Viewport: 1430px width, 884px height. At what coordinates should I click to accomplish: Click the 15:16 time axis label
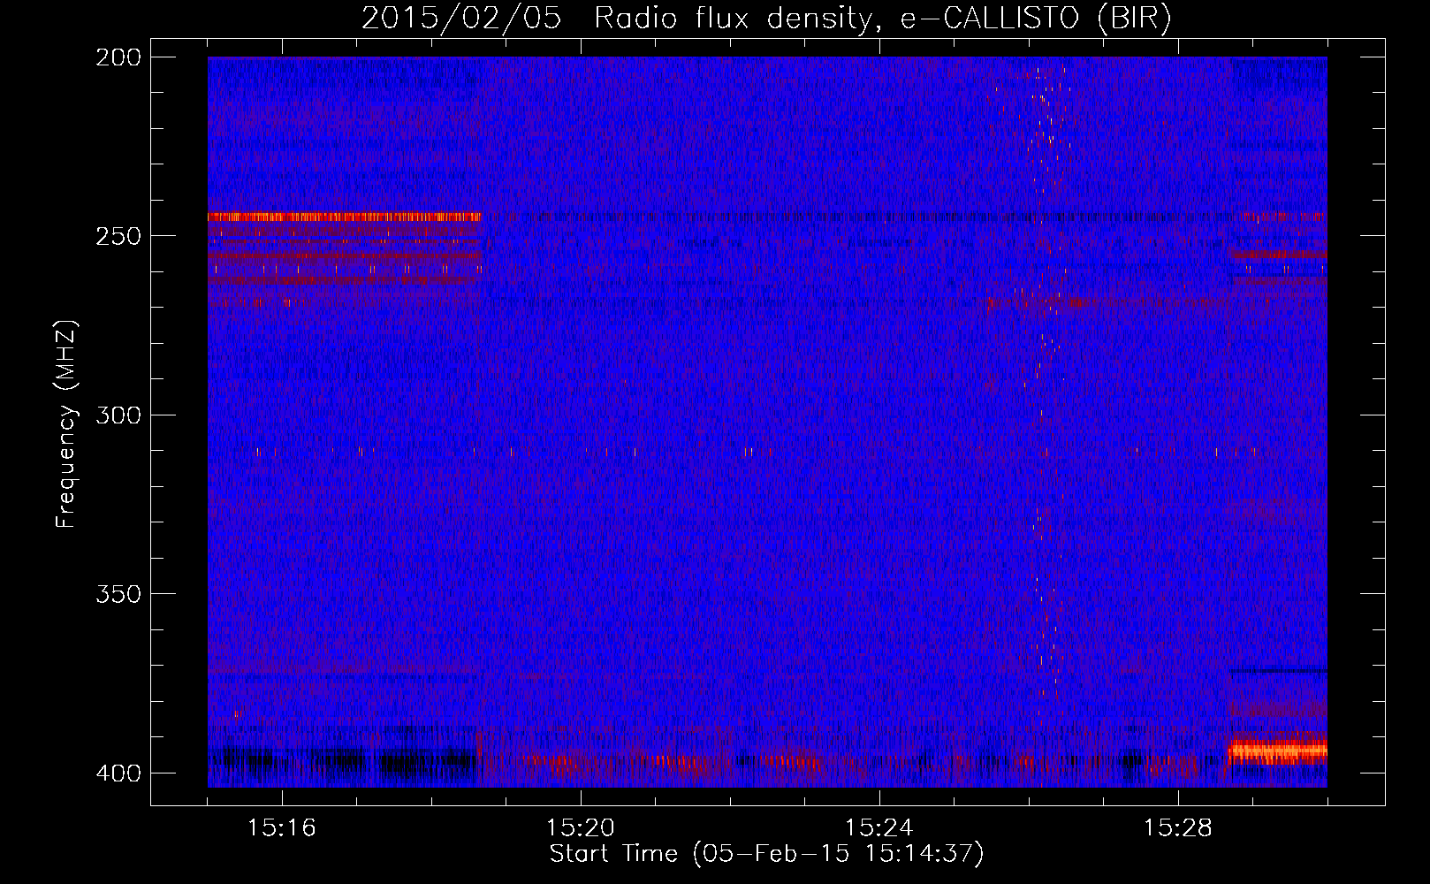coord(281,828)
